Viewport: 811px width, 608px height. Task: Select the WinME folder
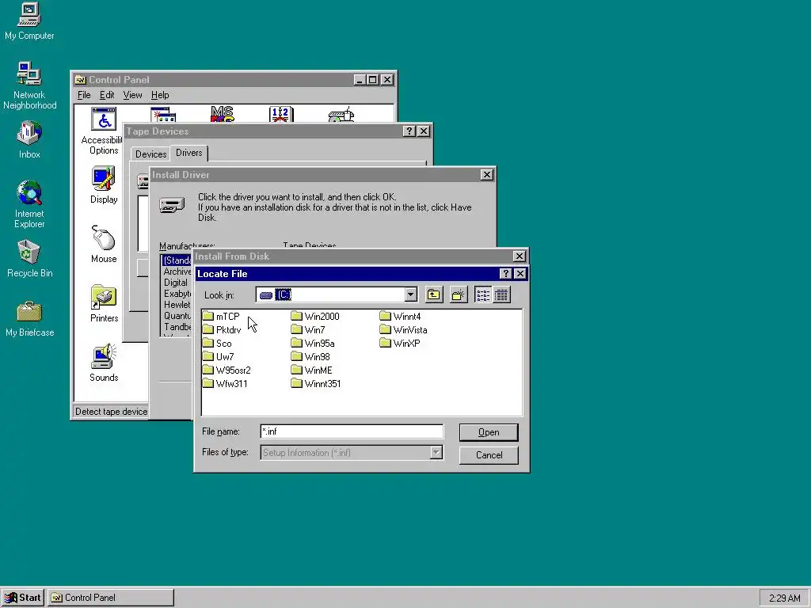(x=311, y=370)
